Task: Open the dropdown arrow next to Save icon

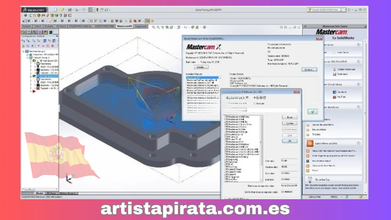Action: [x=73, y=10]
